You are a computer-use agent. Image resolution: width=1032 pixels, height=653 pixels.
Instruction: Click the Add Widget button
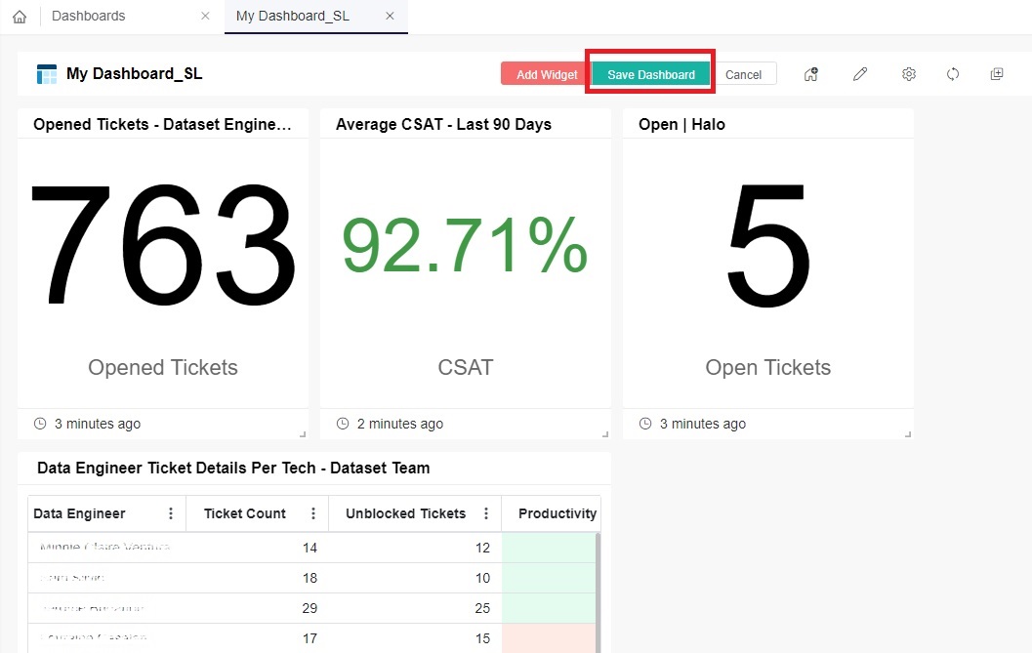tap(543, 73)
